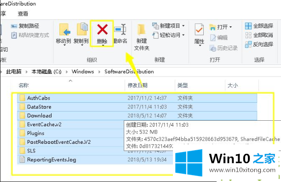This screenshot has height=182, width=281.
Task: Sort by Type (类型) column header
Action: click(x=183, y=85)
